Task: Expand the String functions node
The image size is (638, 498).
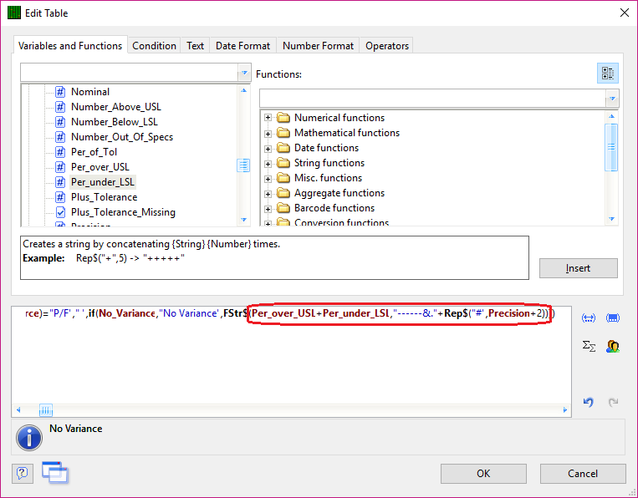Action: (x=268, y=164)
